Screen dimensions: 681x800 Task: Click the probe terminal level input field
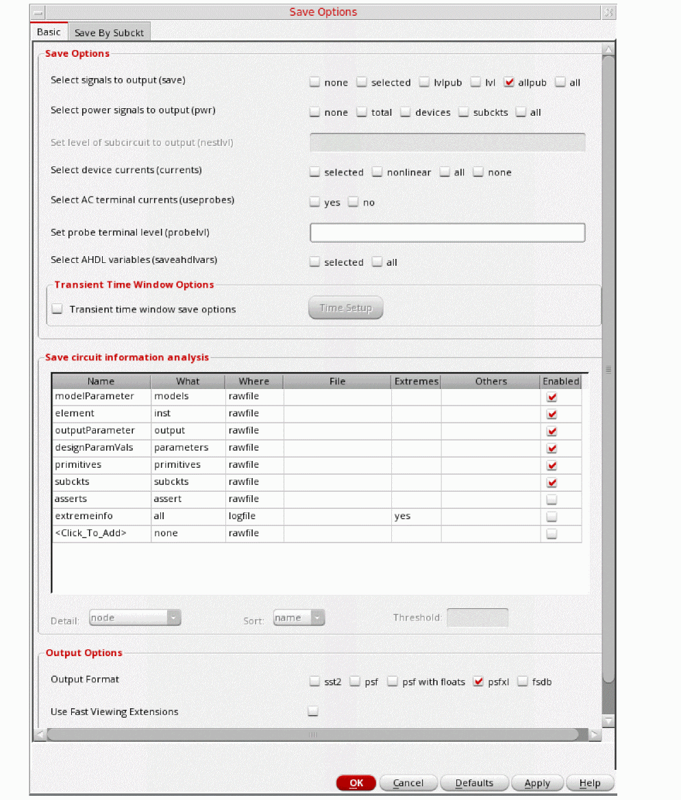447,232
